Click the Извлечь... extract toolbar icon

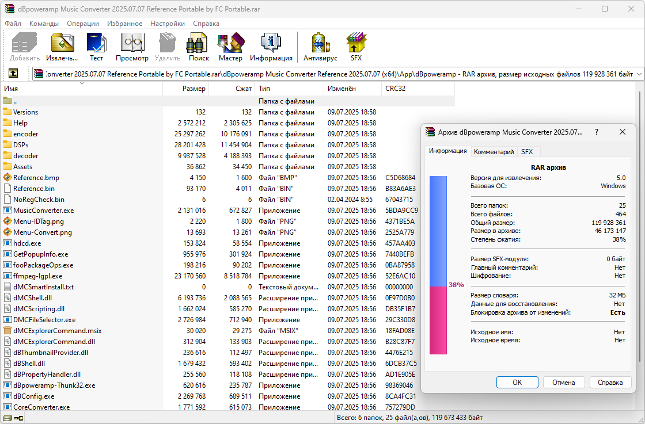click(x=62, y=43)
